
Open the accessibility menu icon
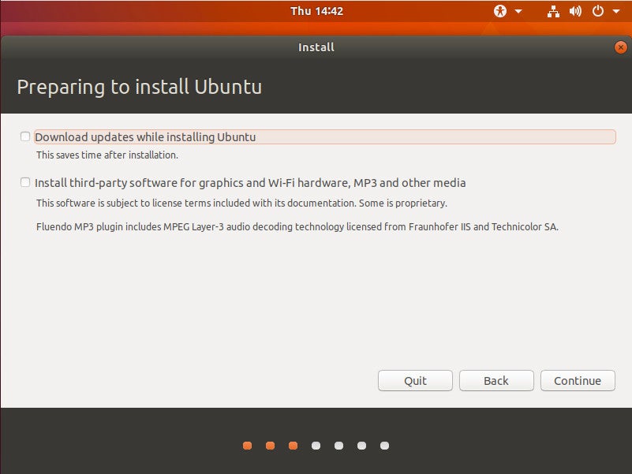coord(499,11)
